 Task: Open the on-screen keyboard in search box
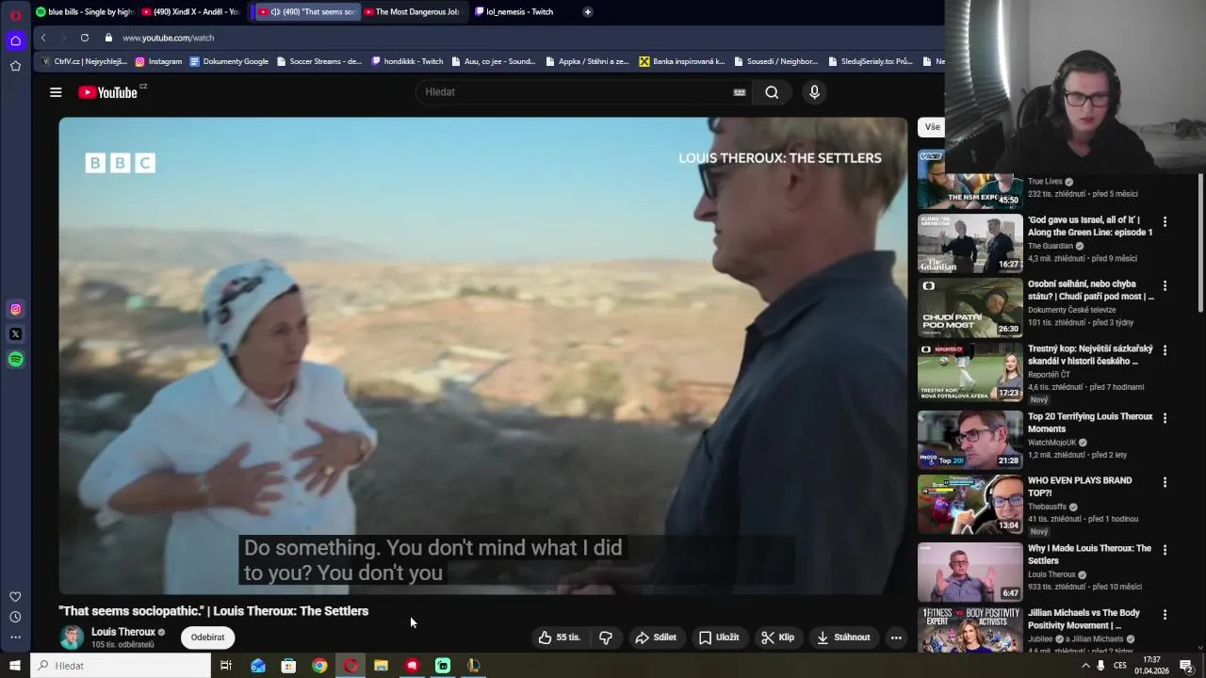pos(740,92)
